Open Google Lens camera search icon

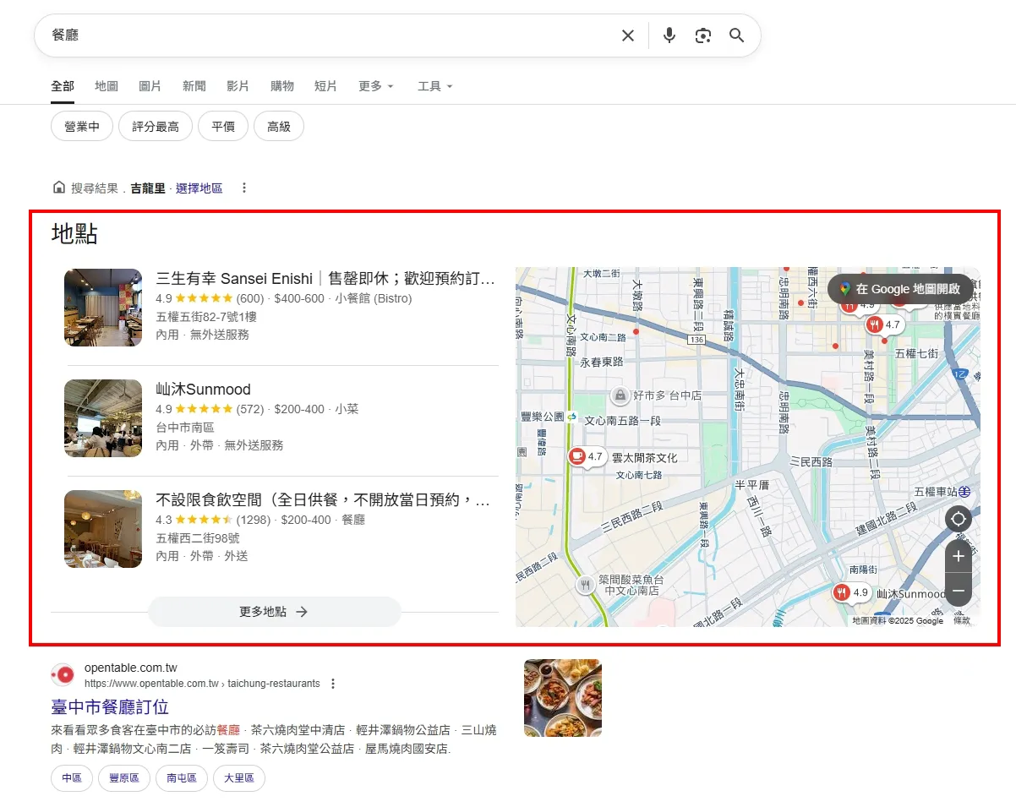pyautogui.click(x=703, y=35)
